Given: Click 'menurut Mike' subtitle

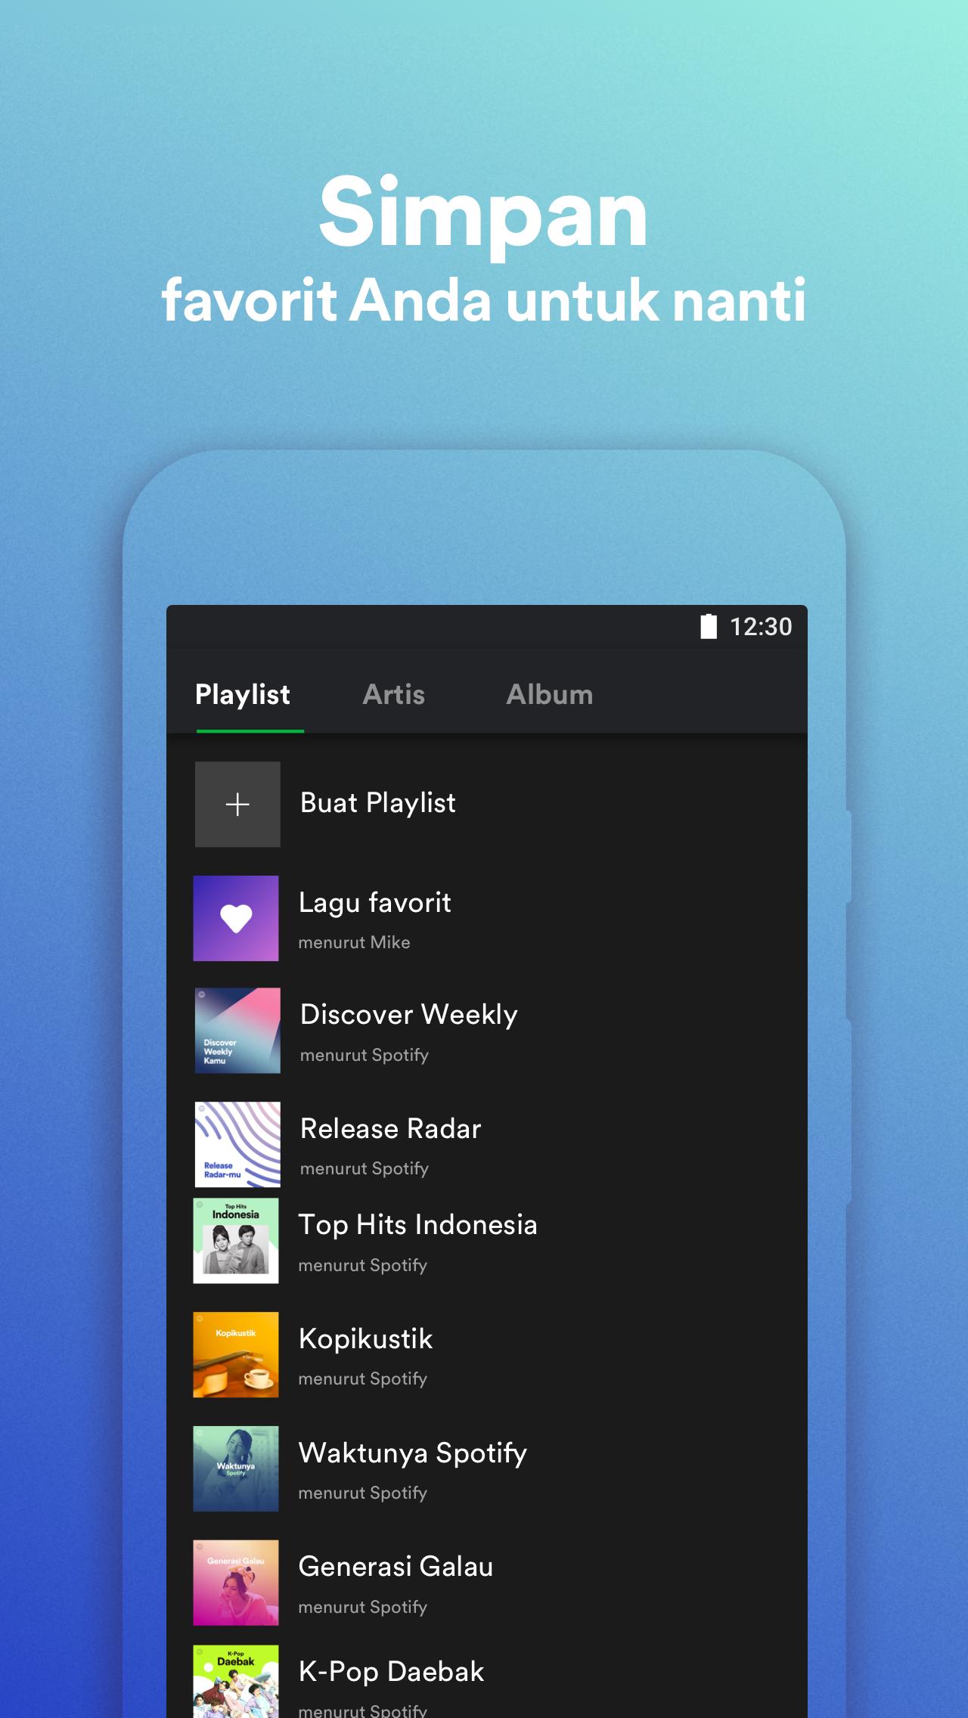Looking at the screenshot, I should 354,942.
